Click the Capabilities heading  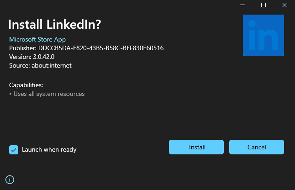tap(26, 85)
